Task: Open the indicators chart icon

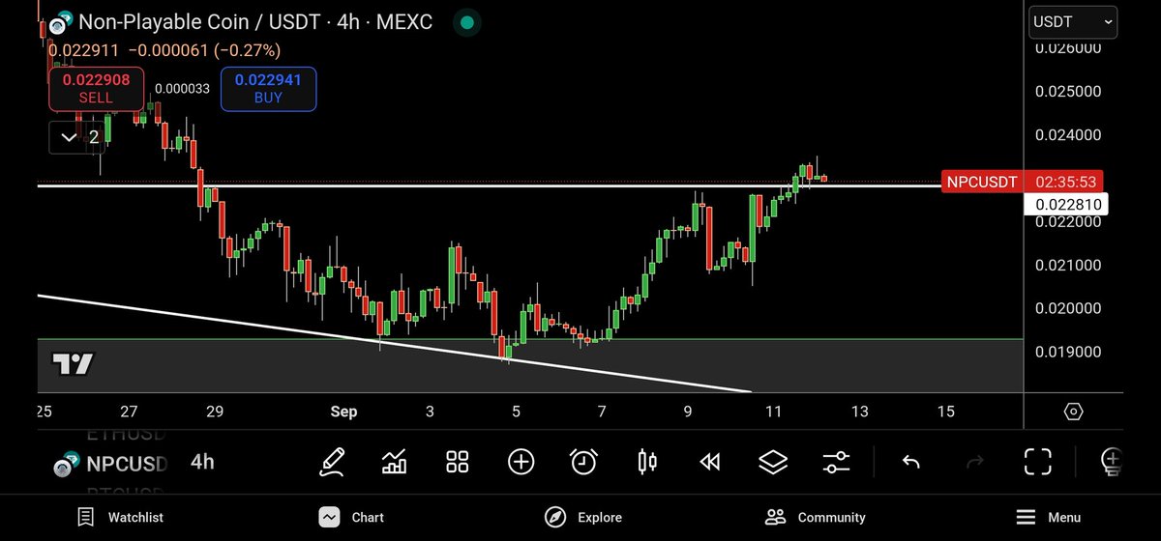Action: pyautogui.click(x=394, y=462)
